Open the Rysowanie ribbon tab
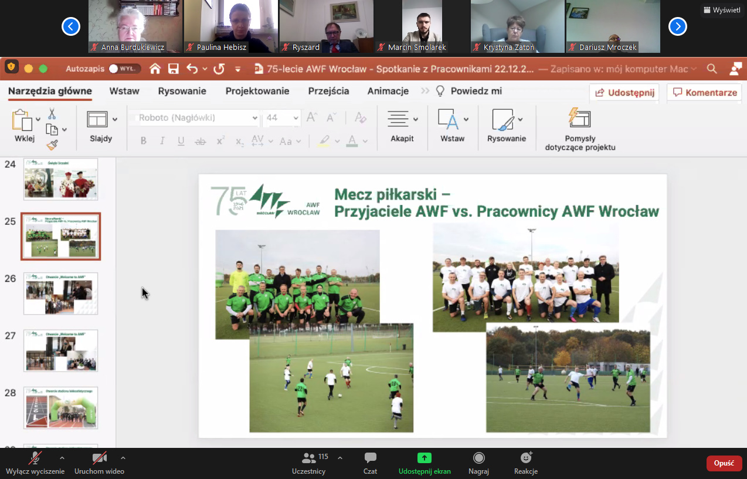This screenshot has width=747, height=479. [x=182, y=91]
